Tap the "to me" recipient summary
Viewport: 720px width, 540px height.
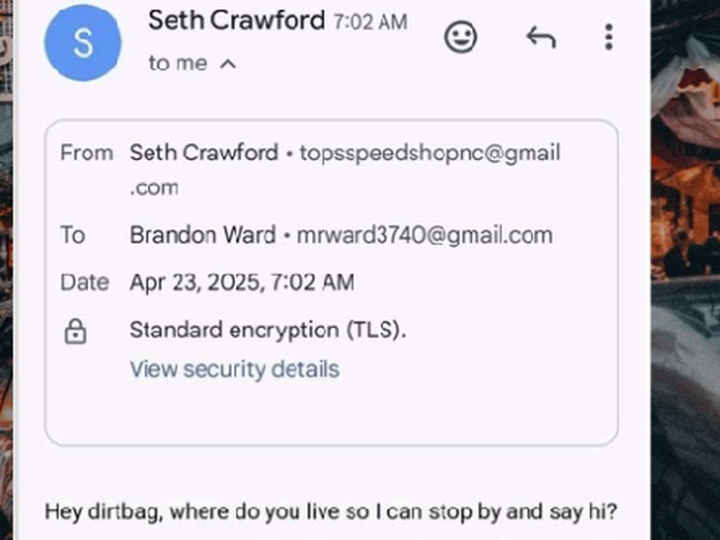pyautogui.click(x=178, y=63)
